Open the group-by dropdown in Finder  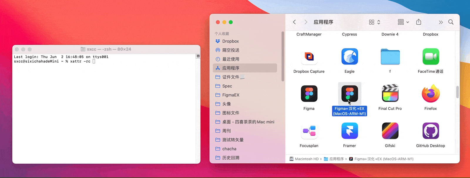pyautogui.click(x=403, y=22)
